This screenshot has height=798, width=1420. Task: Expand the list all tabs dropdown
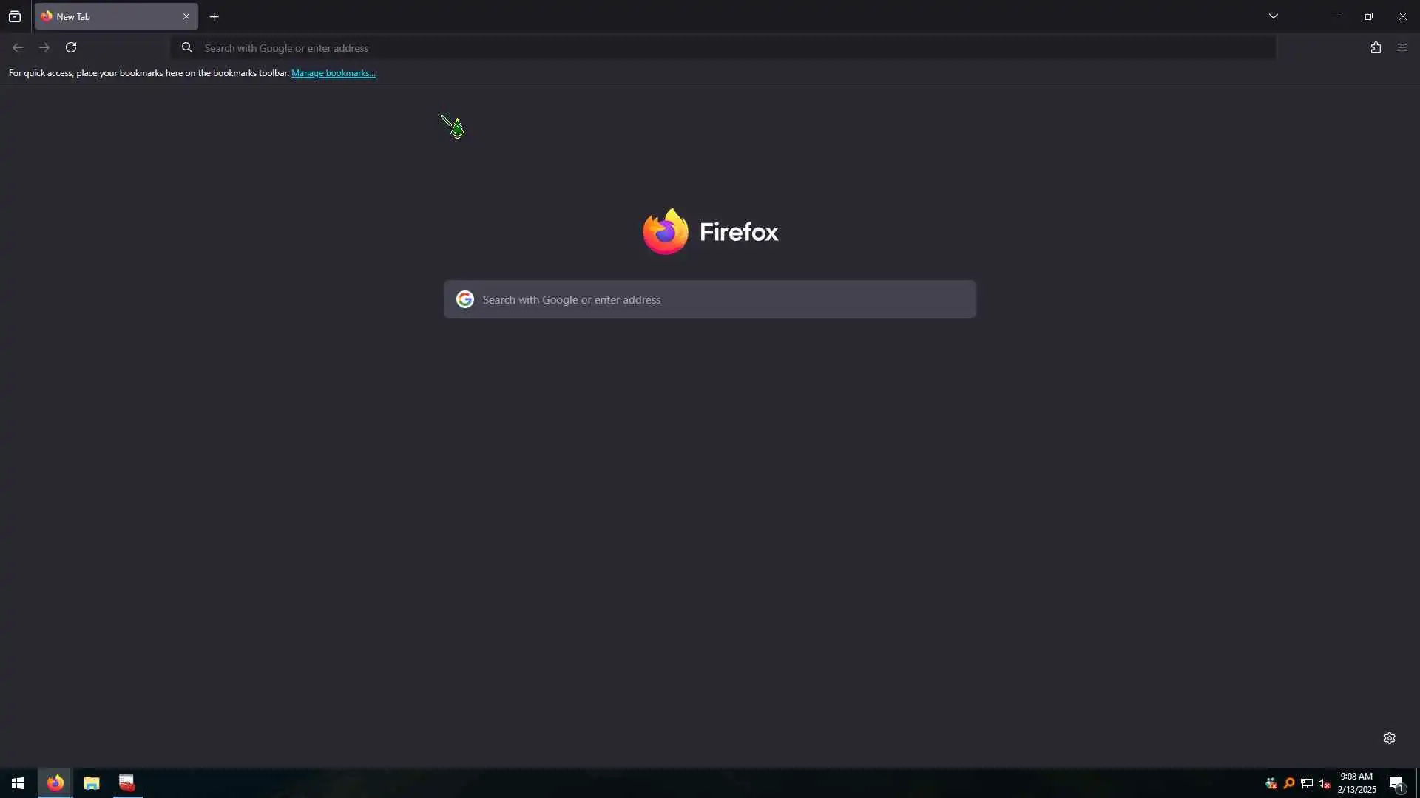pos(1274,16)
